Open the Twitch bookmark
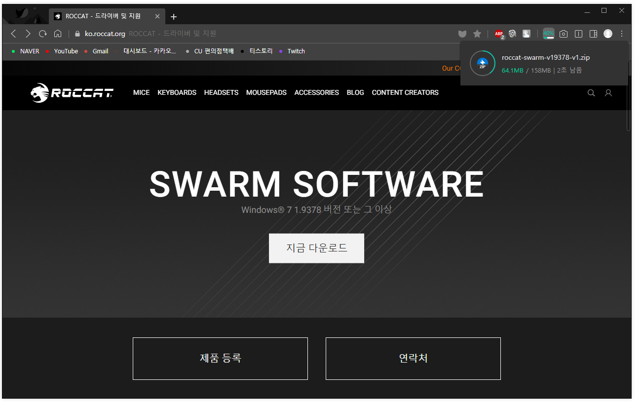Viewport: 642px width, 412px height. click(292, 51)
